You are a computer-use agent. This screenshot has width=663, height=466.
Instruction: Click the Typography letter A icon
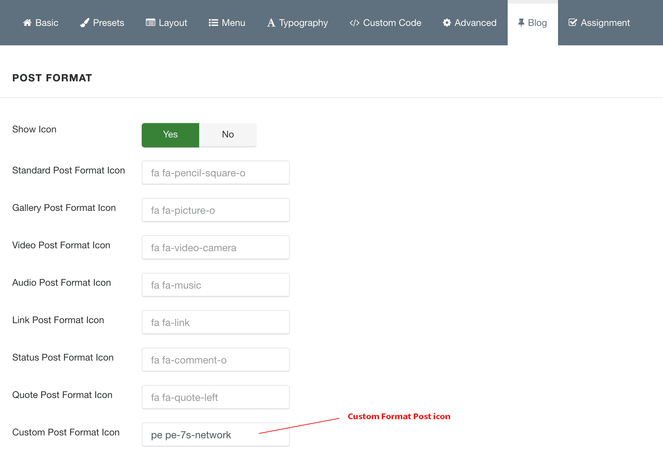pos(271,23)
